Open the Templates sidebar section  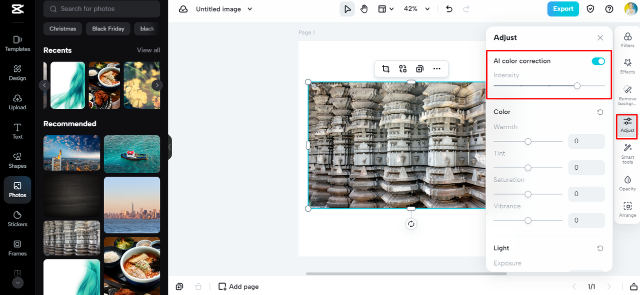point(17,43)
